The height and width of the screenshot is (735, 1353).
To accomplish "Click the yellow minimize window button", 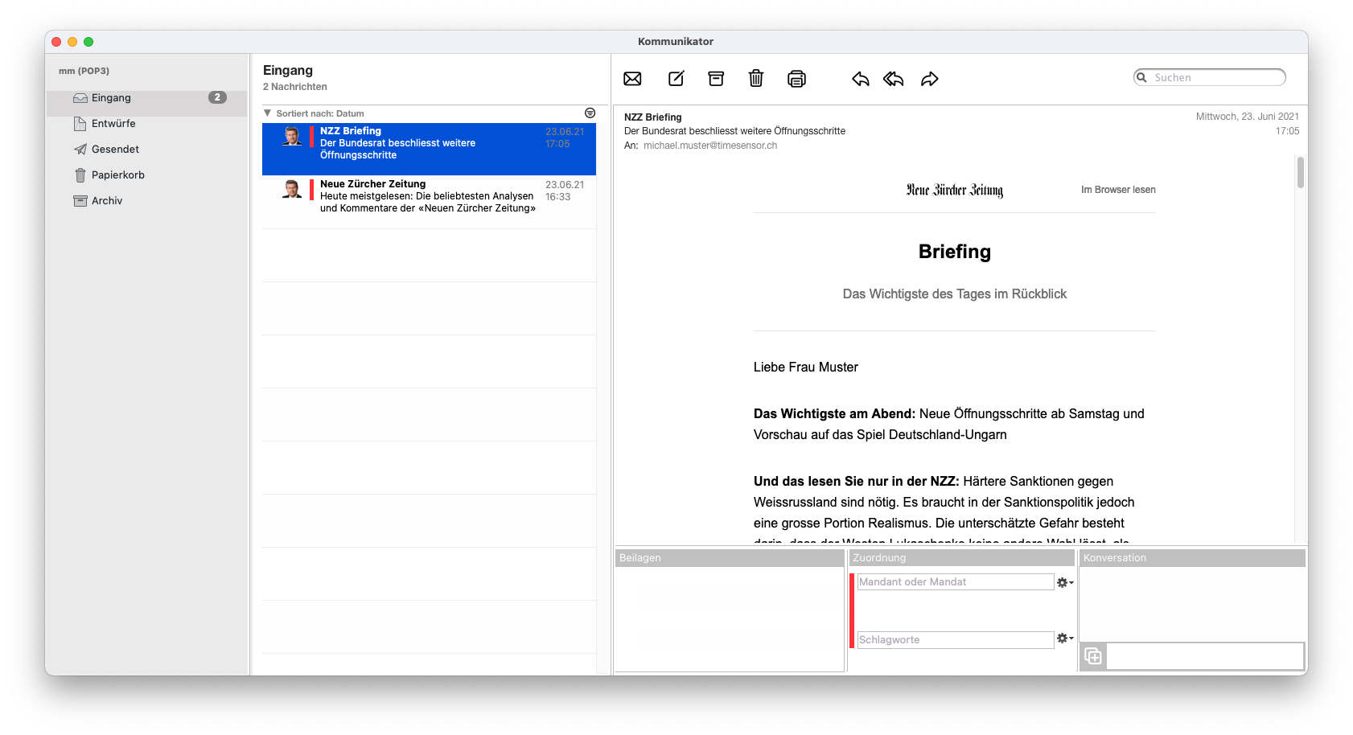I will [72, 42].
